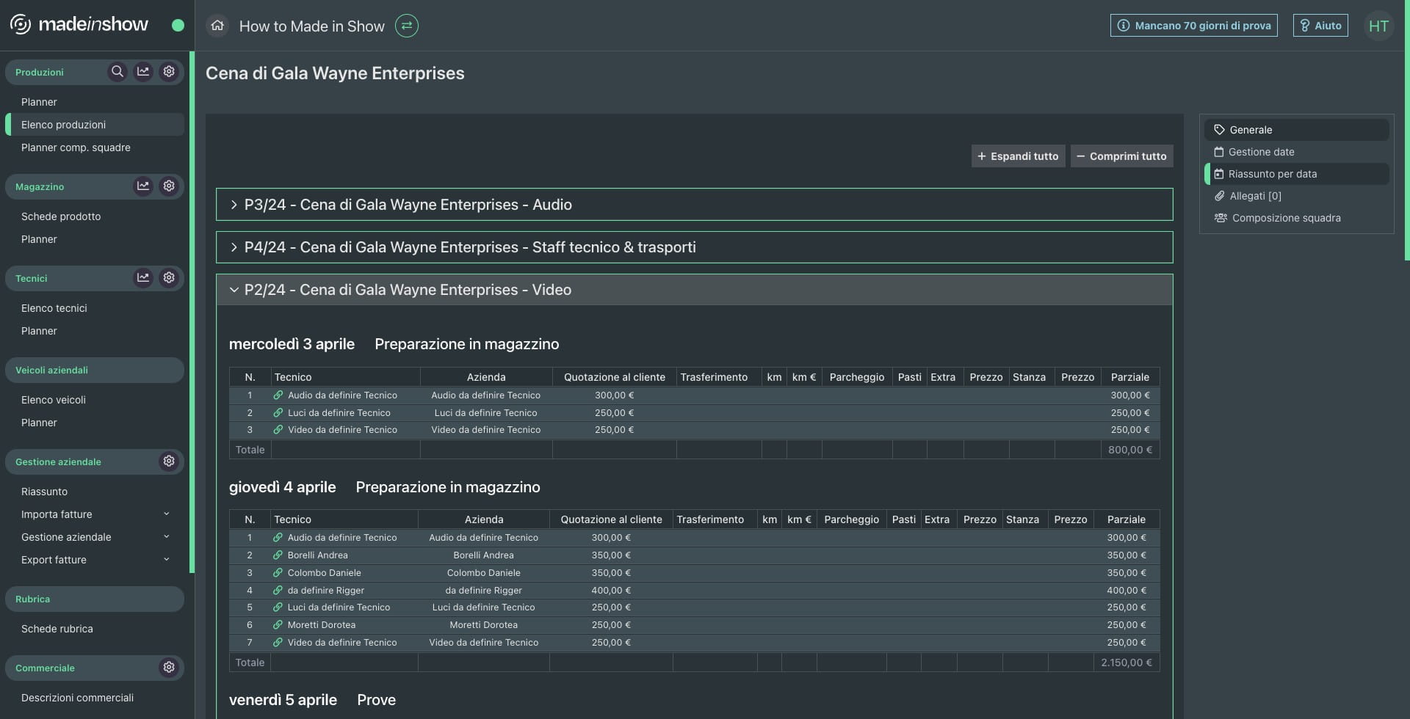Image resolution: width=1410 pixels, height=719 pixels.
Task: Open link icon for Colombo Daniele
Action: (278, 573)
